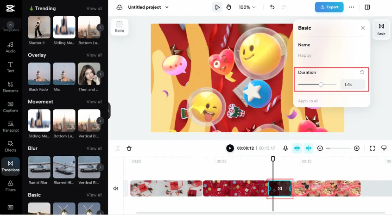
Task: Show more Blur transitions with arrow
Action: pyautogui.click(x=100, y=167)
